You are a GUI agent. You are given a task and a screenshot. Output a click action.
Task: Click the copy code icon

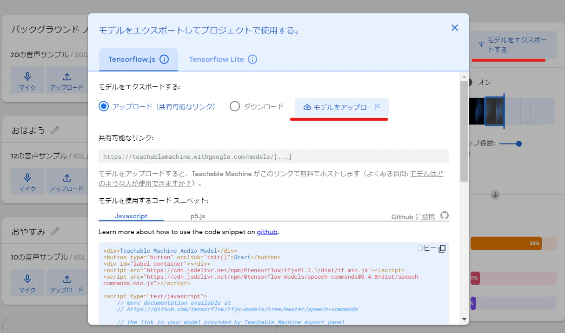click(442, 248)
